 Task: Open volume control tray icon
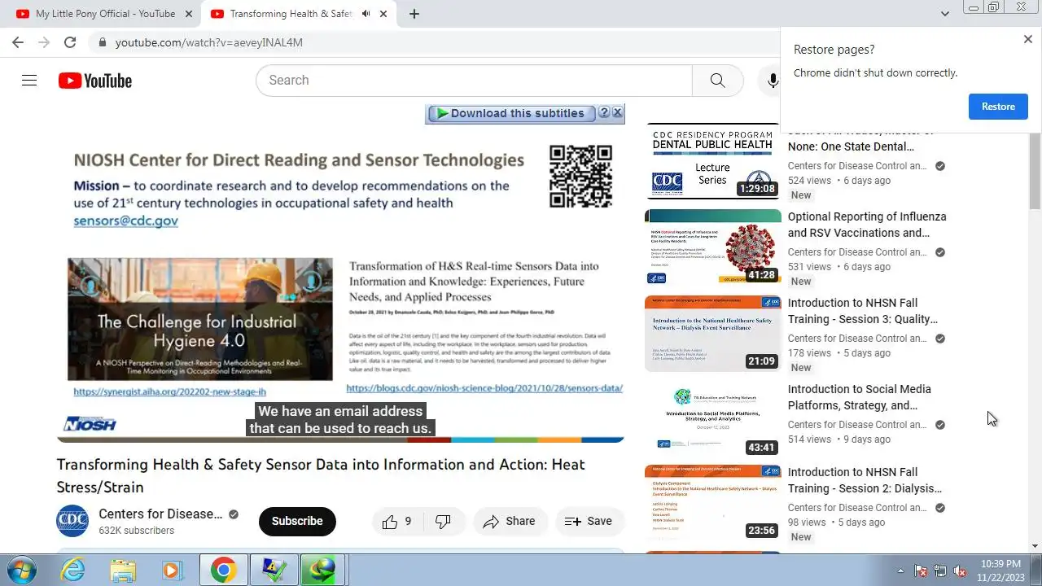(x=960, y=571)
